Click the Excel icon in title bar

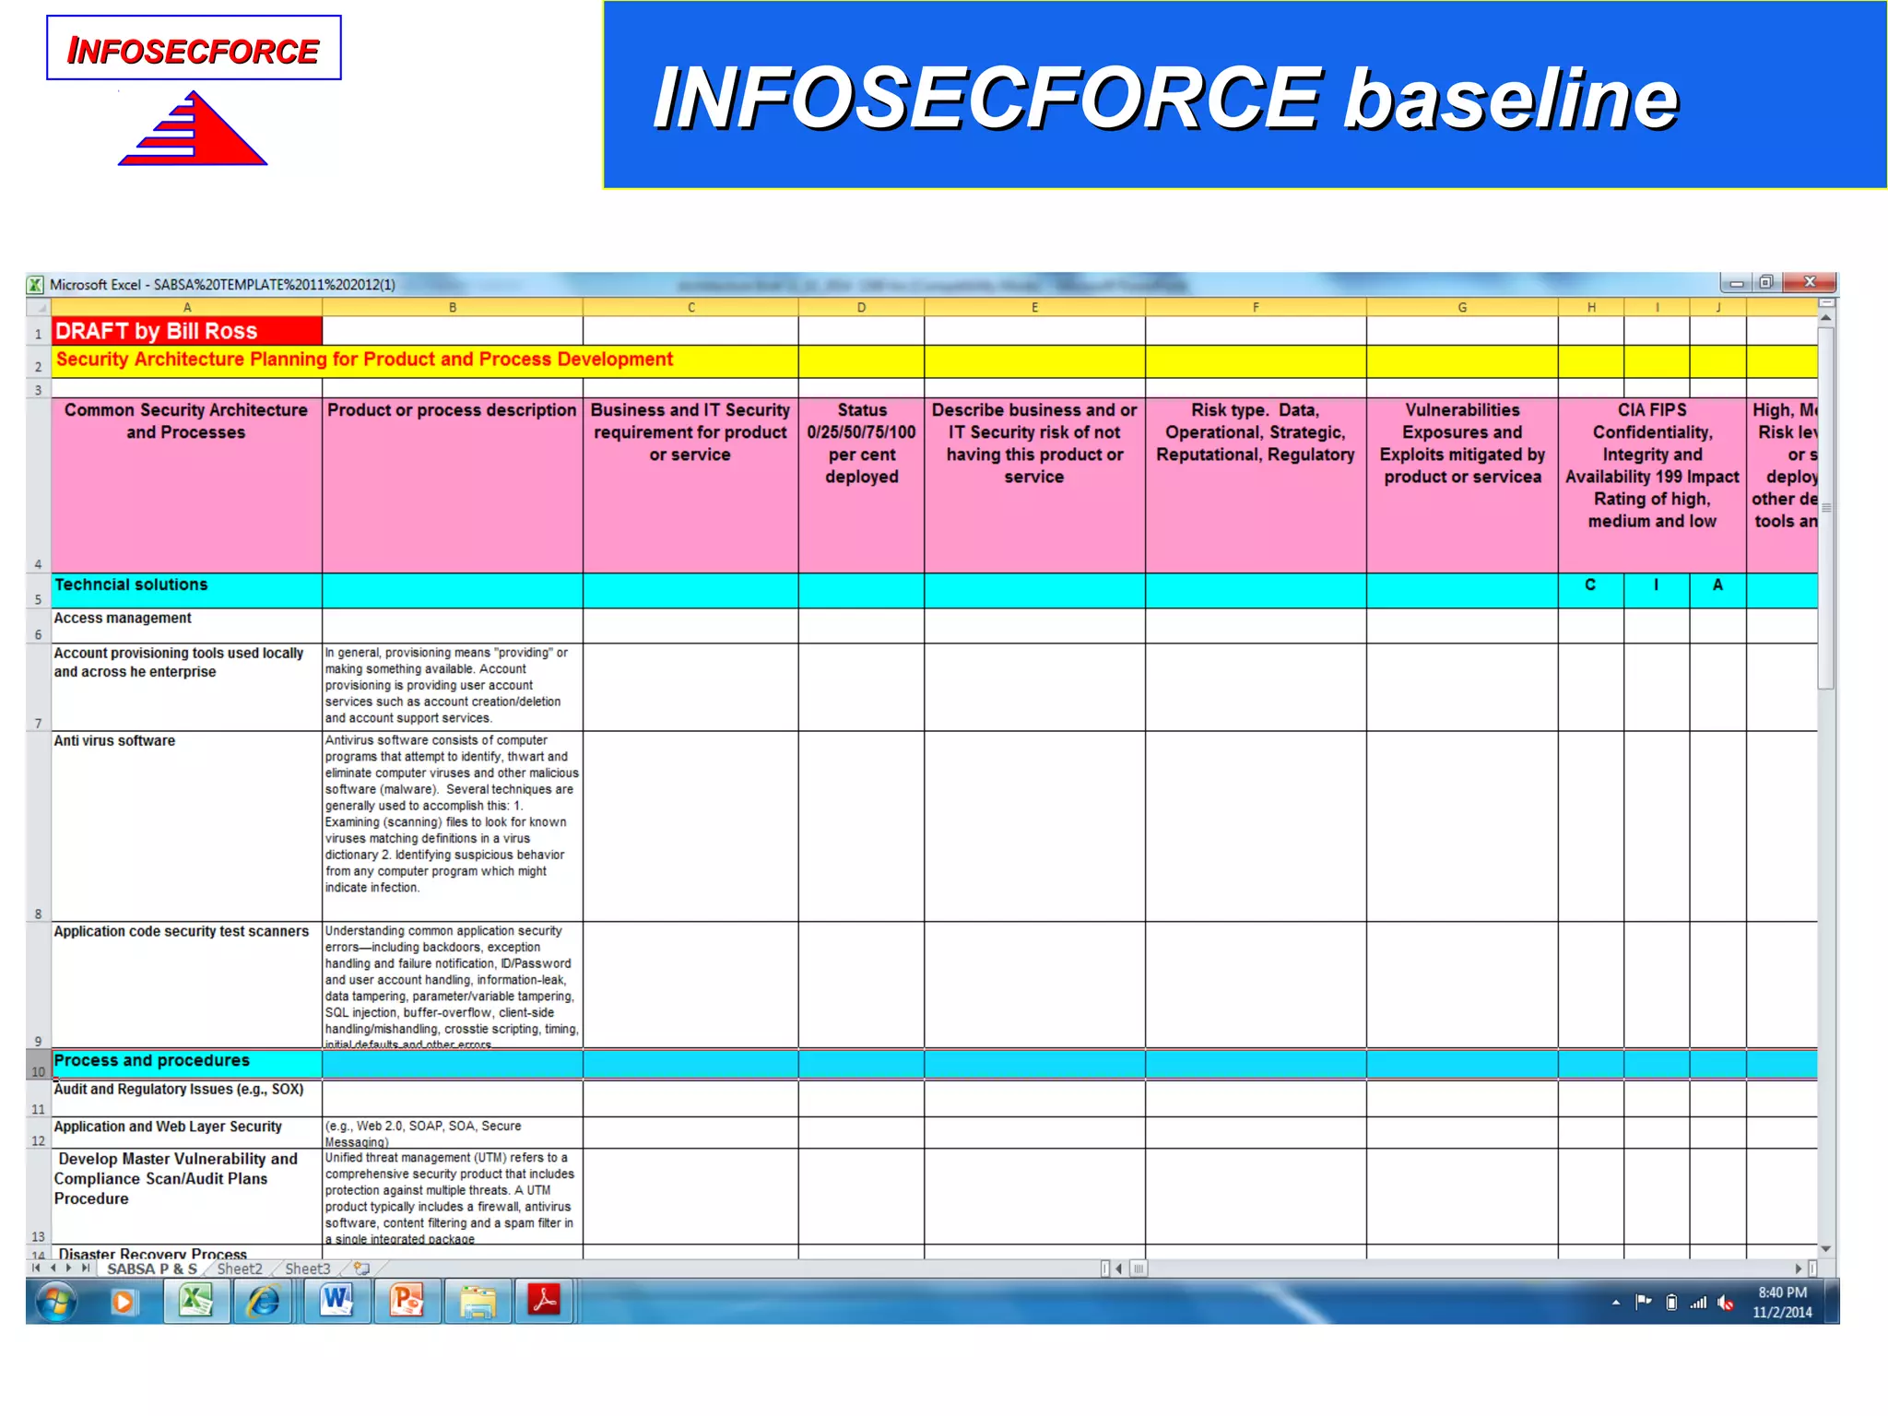(36, 285)
